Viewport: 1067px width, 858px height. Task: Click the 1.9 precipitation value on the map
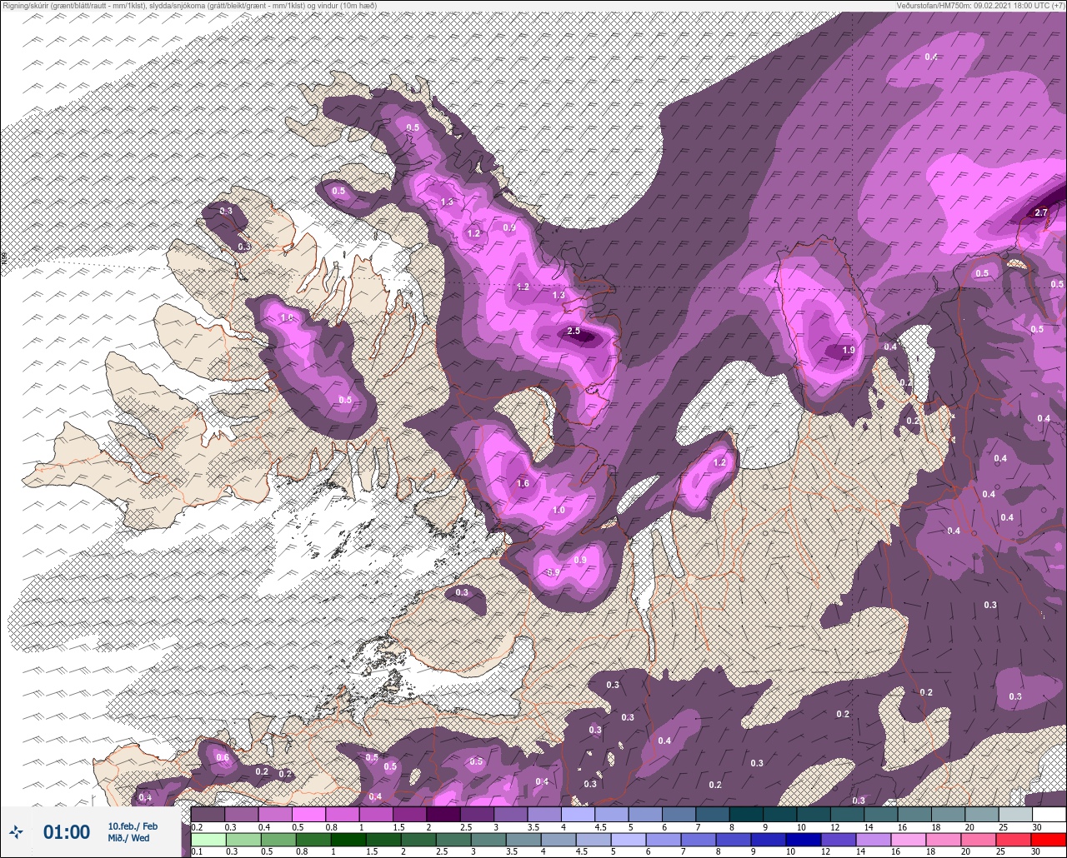849,351
